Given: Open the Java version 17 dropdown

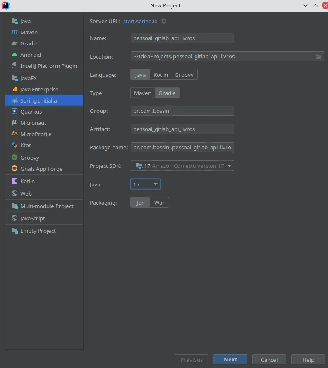Looking at the screenshot, I should pos(145,184).
